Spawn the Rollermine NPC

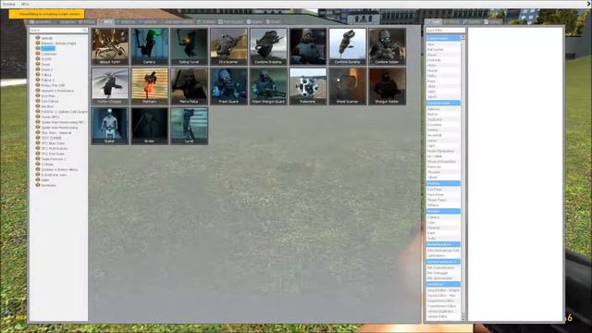(x=308, y=86)
